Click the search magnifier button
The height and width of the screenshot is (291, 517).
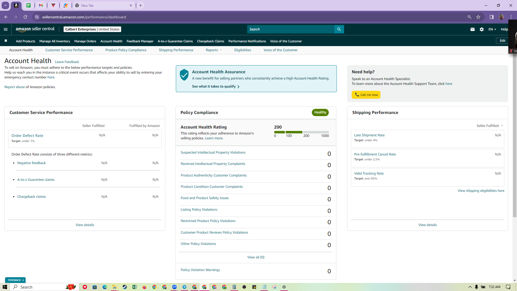pos(339,29)
